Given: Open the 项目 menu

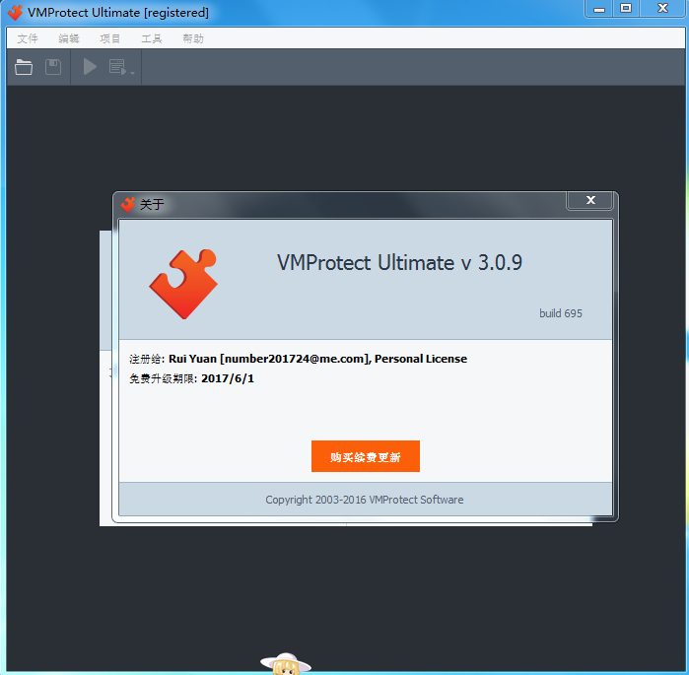Looking at the screenshot, I should click(109, 38).
